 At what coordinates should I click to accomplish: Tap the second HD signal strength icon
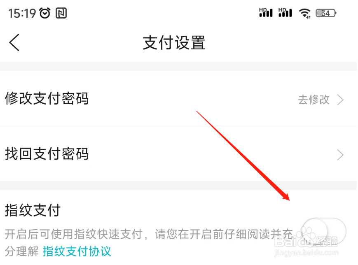(x=285, y=12)
